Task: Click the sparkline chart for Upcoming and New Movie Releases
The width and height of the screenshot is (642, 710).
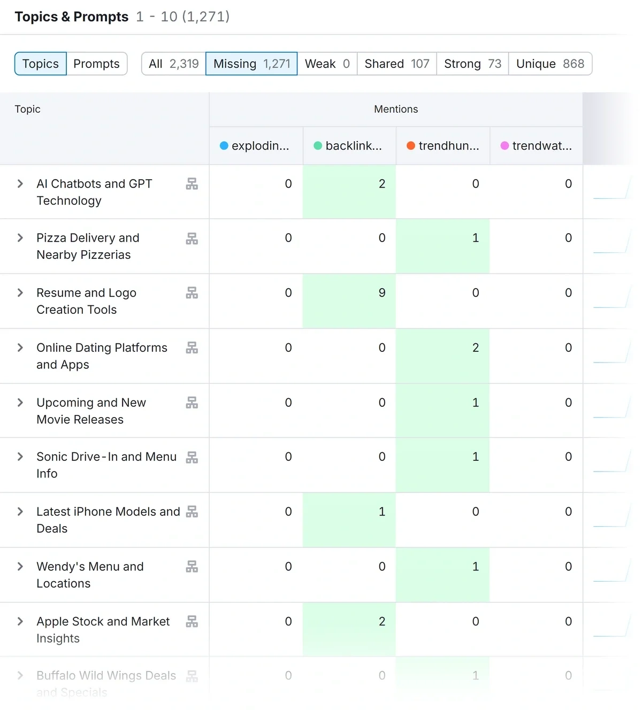Action: [610, 410]
